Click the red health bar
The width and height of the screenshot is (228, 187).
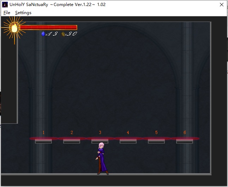point(48,27)
